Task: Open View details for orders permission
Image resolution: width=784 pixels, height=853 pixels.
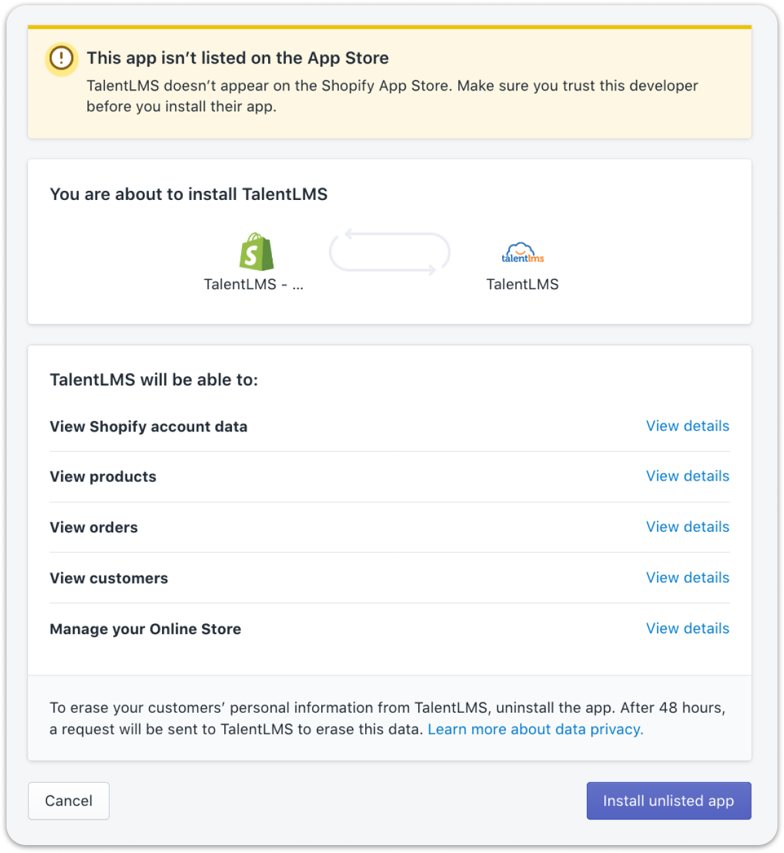Action: 688,527
